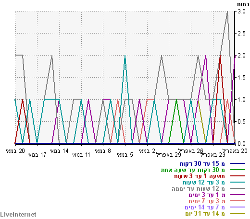Click y-axis value 0.5
Screen dimensions: 250x219
[241, 122]
